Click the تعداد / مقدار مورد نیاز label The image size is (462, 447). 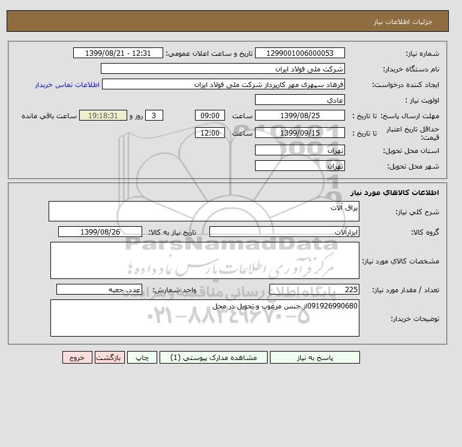[406, 290]
